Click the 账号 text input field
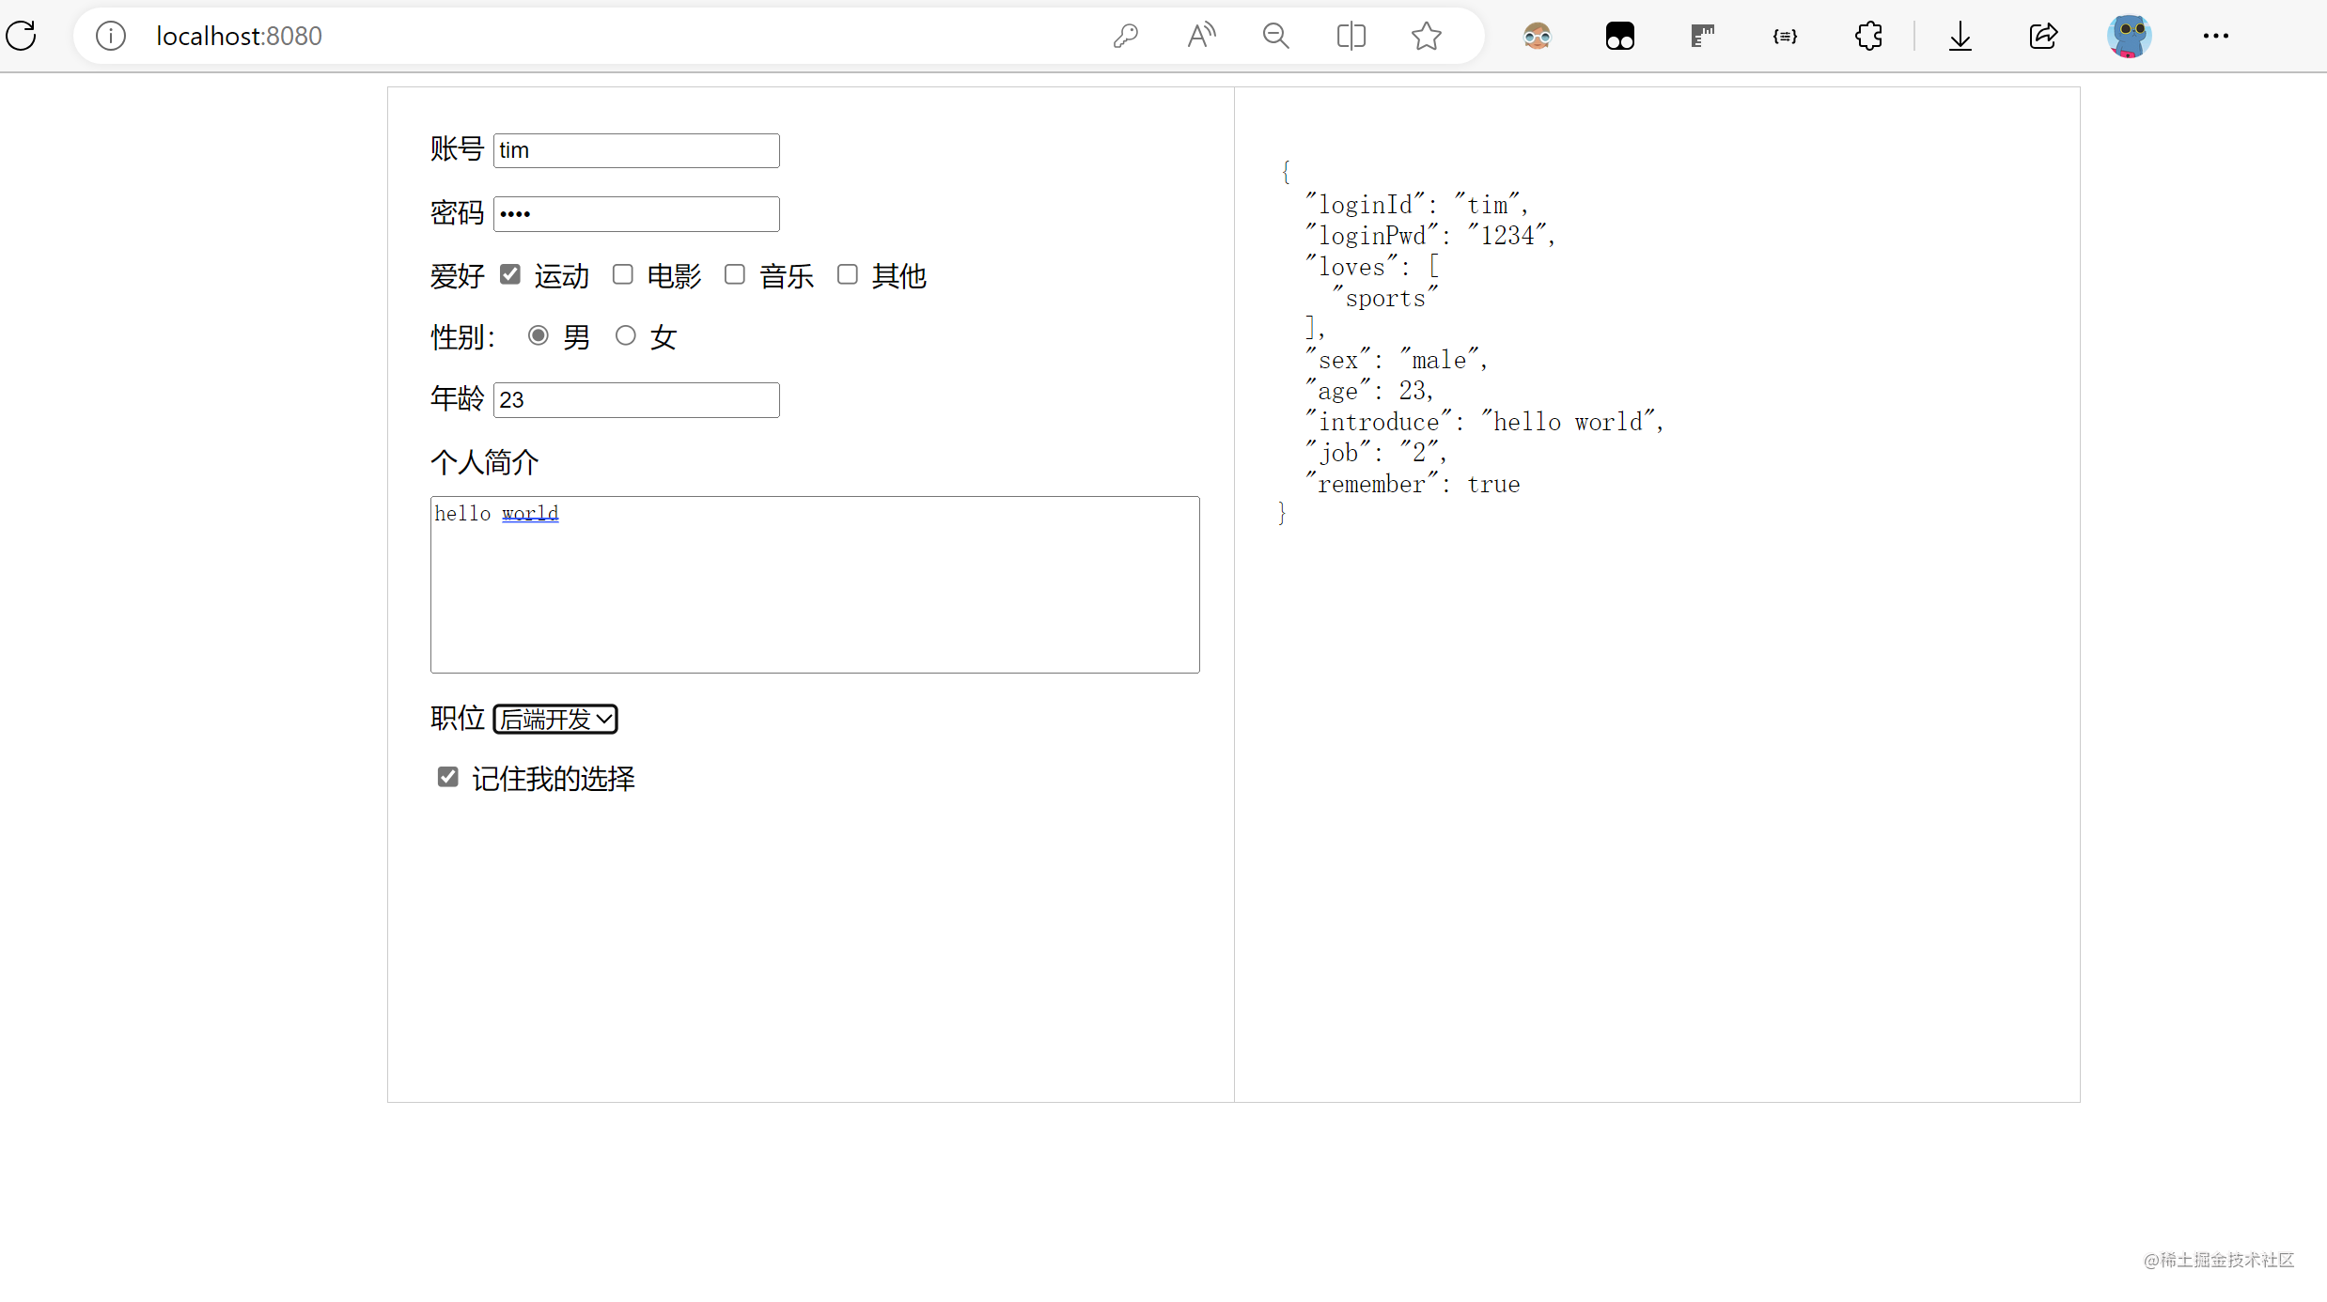 (636, 150)
